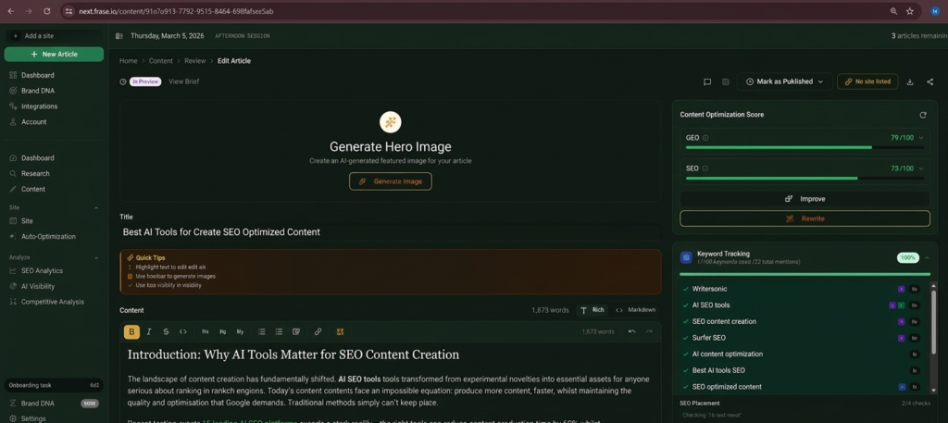948x423 pixels.
Task: Click the GEO score progress bar
Action: coord(805,147)
